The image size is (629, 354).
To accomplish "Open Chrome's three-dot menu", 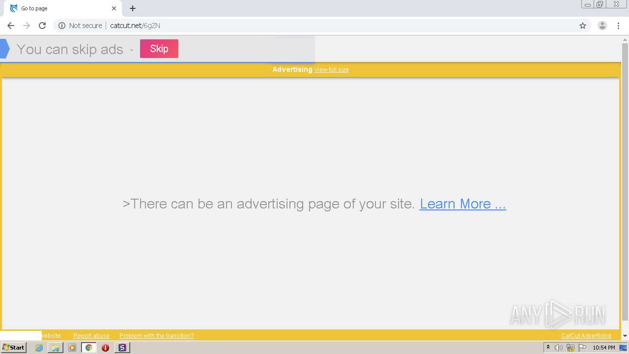I will point(618,26).
